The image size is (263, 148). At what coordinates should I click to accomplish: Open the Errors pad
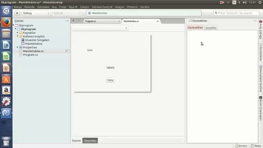(241, 146)
